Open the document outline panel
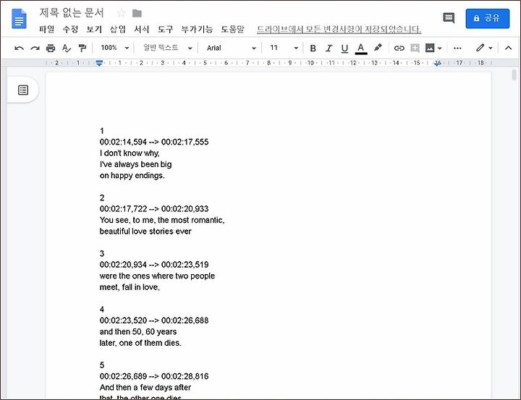 click(23, 90)
